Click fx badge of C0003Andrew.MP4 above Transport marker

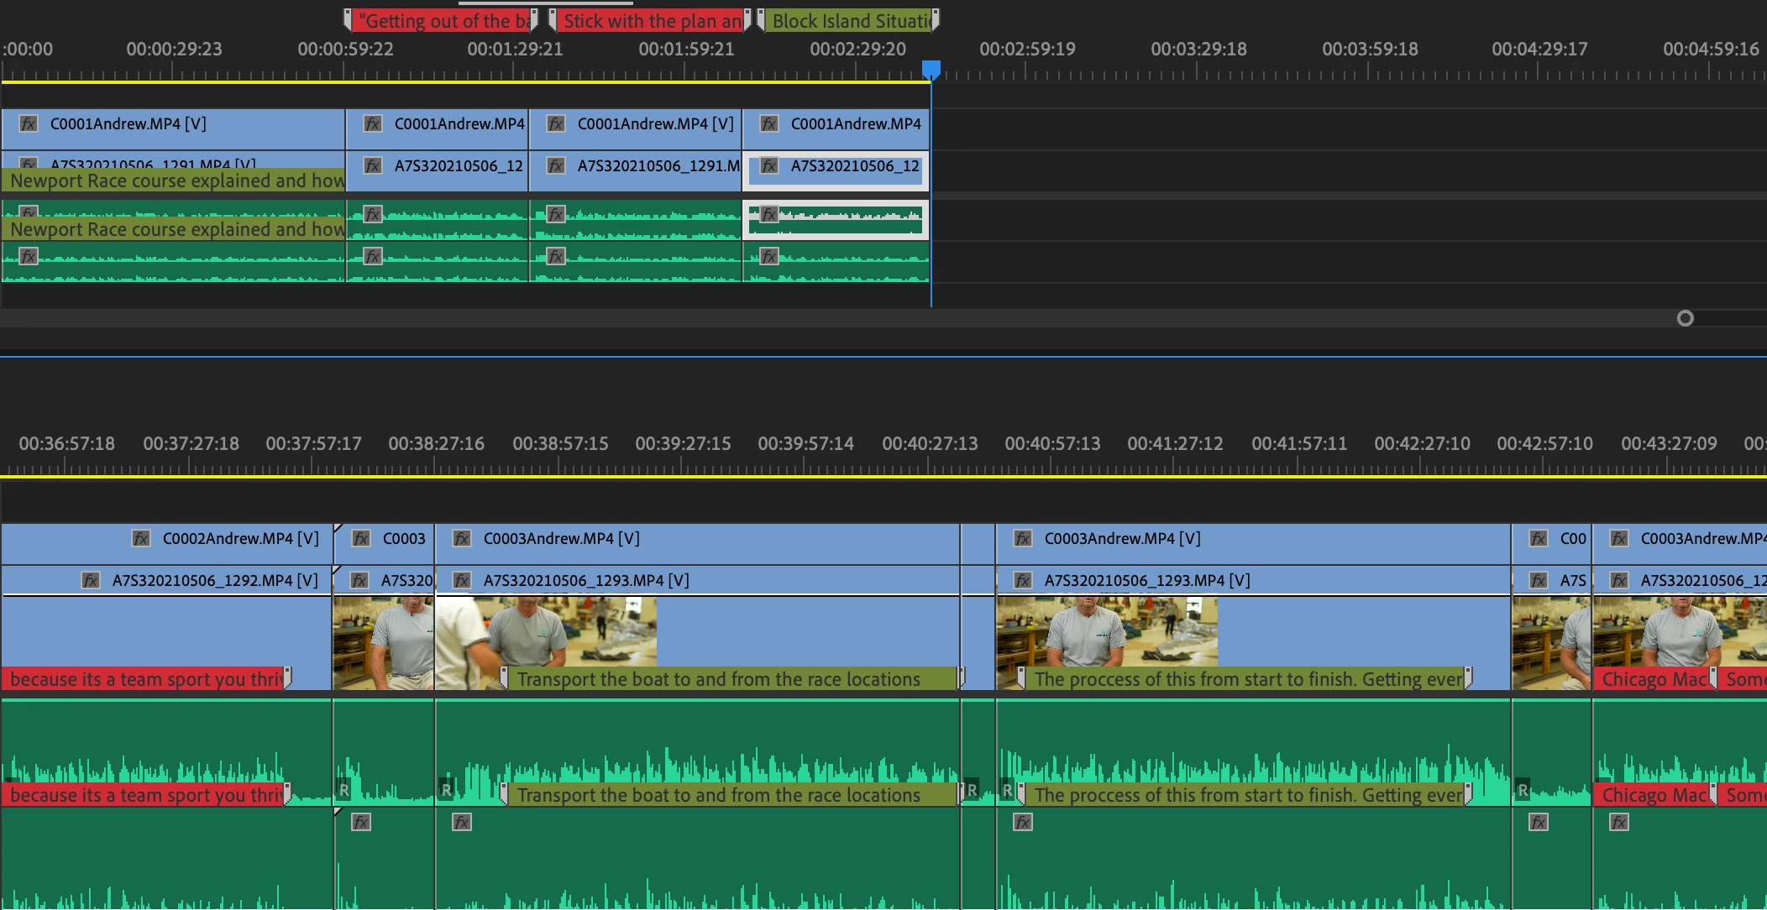(462, 538)
